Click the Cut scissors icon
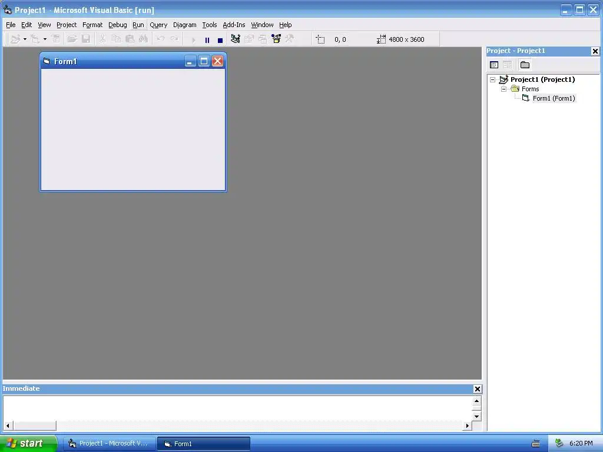 [102, 39]
